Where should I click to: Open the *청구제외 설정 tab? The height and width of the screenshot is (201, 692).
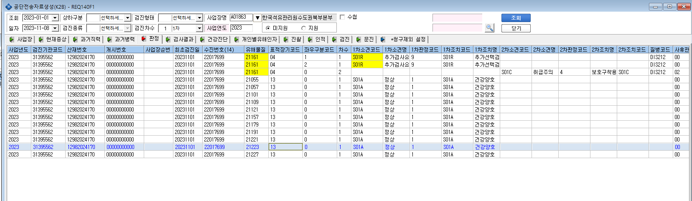click(403, 39)
